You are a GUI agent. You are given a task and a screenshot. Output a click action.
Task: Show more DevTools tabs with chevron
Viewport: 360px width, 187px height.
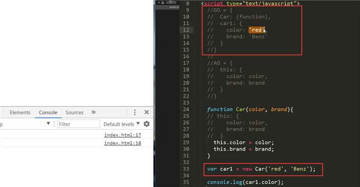tap(93, 112)
